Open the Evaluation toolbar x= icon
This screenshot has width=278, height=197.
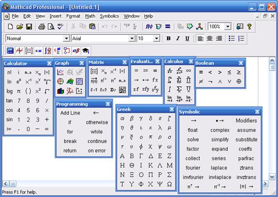(x=38, y=51)
